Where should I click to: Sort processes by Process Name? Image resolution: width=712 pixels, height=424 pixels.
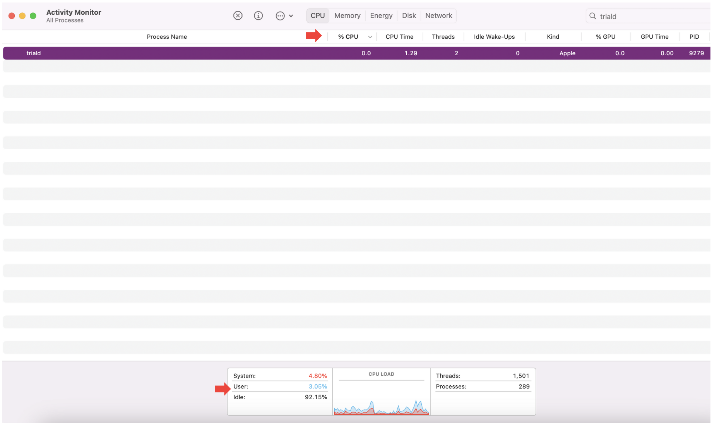[x=167, y=37]
